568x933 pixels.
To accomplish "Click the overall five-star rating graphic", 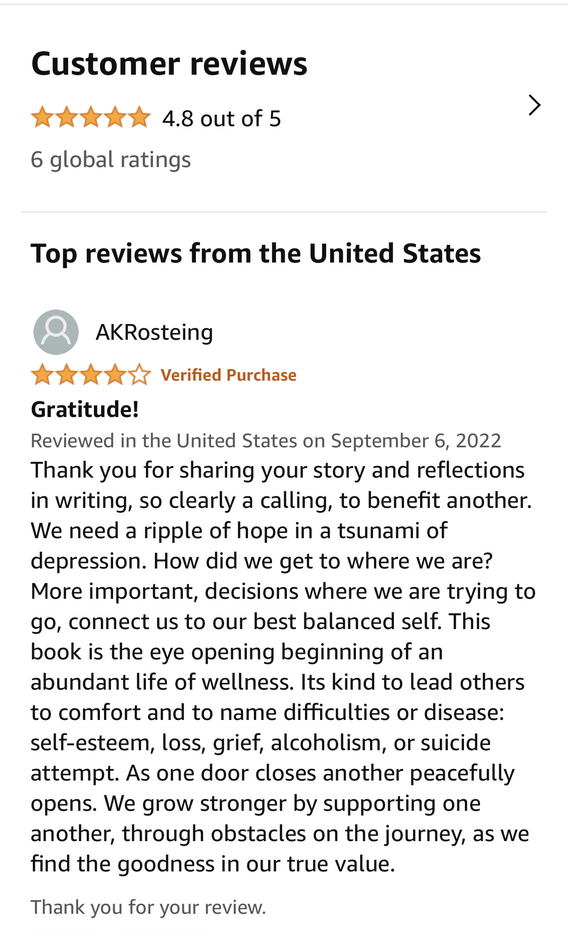I will tap(91, 118).
